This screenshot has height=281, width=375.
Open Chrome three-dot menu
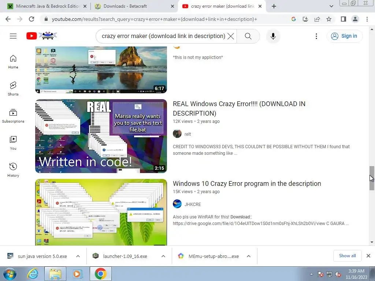pos(367,19)
